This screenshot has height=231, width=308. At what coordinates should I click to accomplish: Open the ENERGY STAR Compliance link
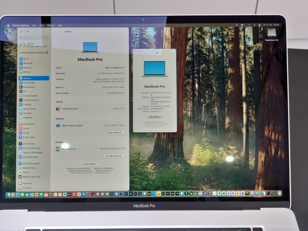[x=80, y=171]
